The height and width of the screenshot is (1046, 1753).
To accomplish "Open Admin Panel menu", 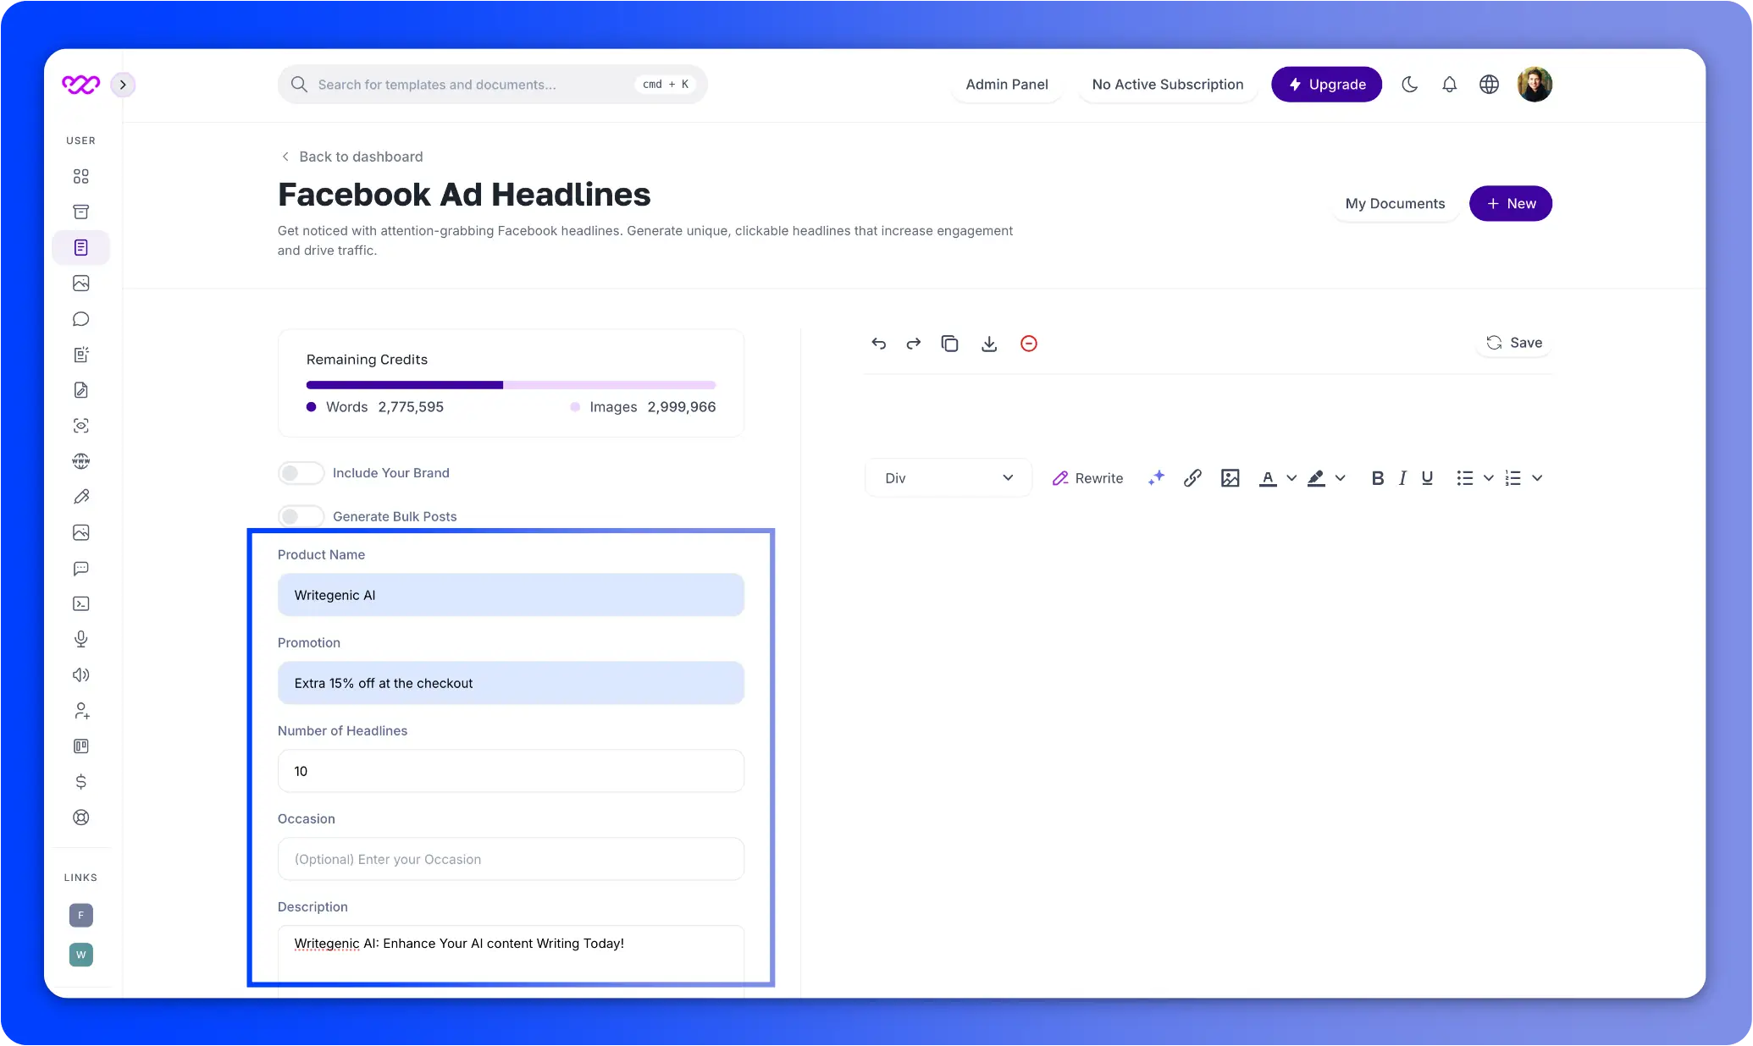I will 1007,84.
